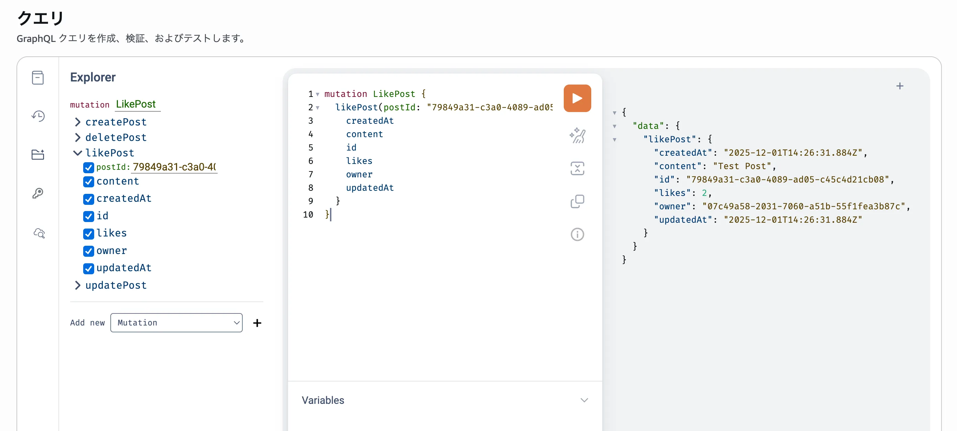Open the saved queries folder icon
This screenshot has width=957, height=431.
click(x=37, y=155)
